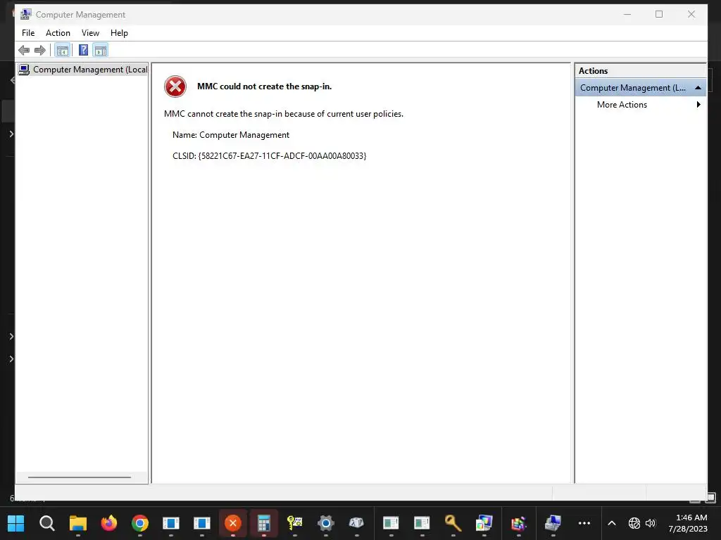Maximize the Computer Management window

coord(659,14)
